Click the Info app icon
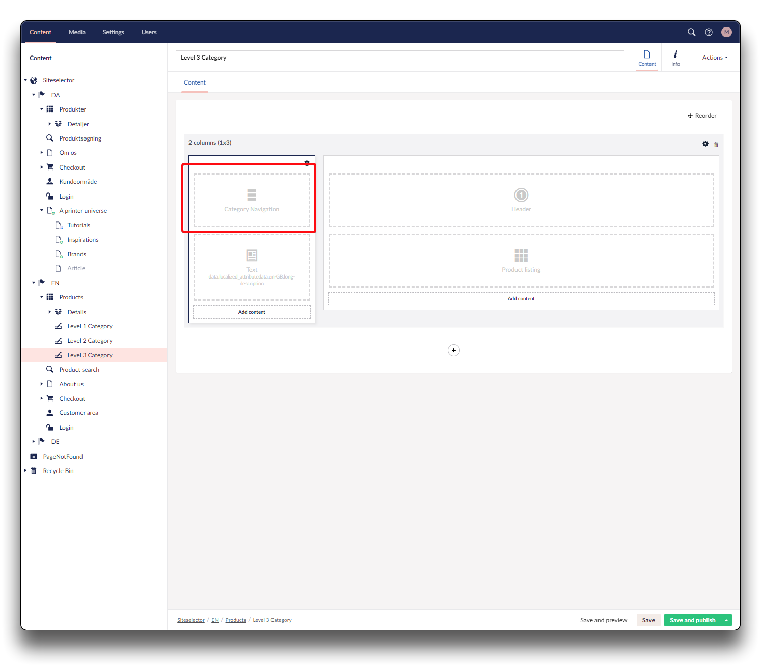This screenshot has width=761, height=667. coord(675,58)
